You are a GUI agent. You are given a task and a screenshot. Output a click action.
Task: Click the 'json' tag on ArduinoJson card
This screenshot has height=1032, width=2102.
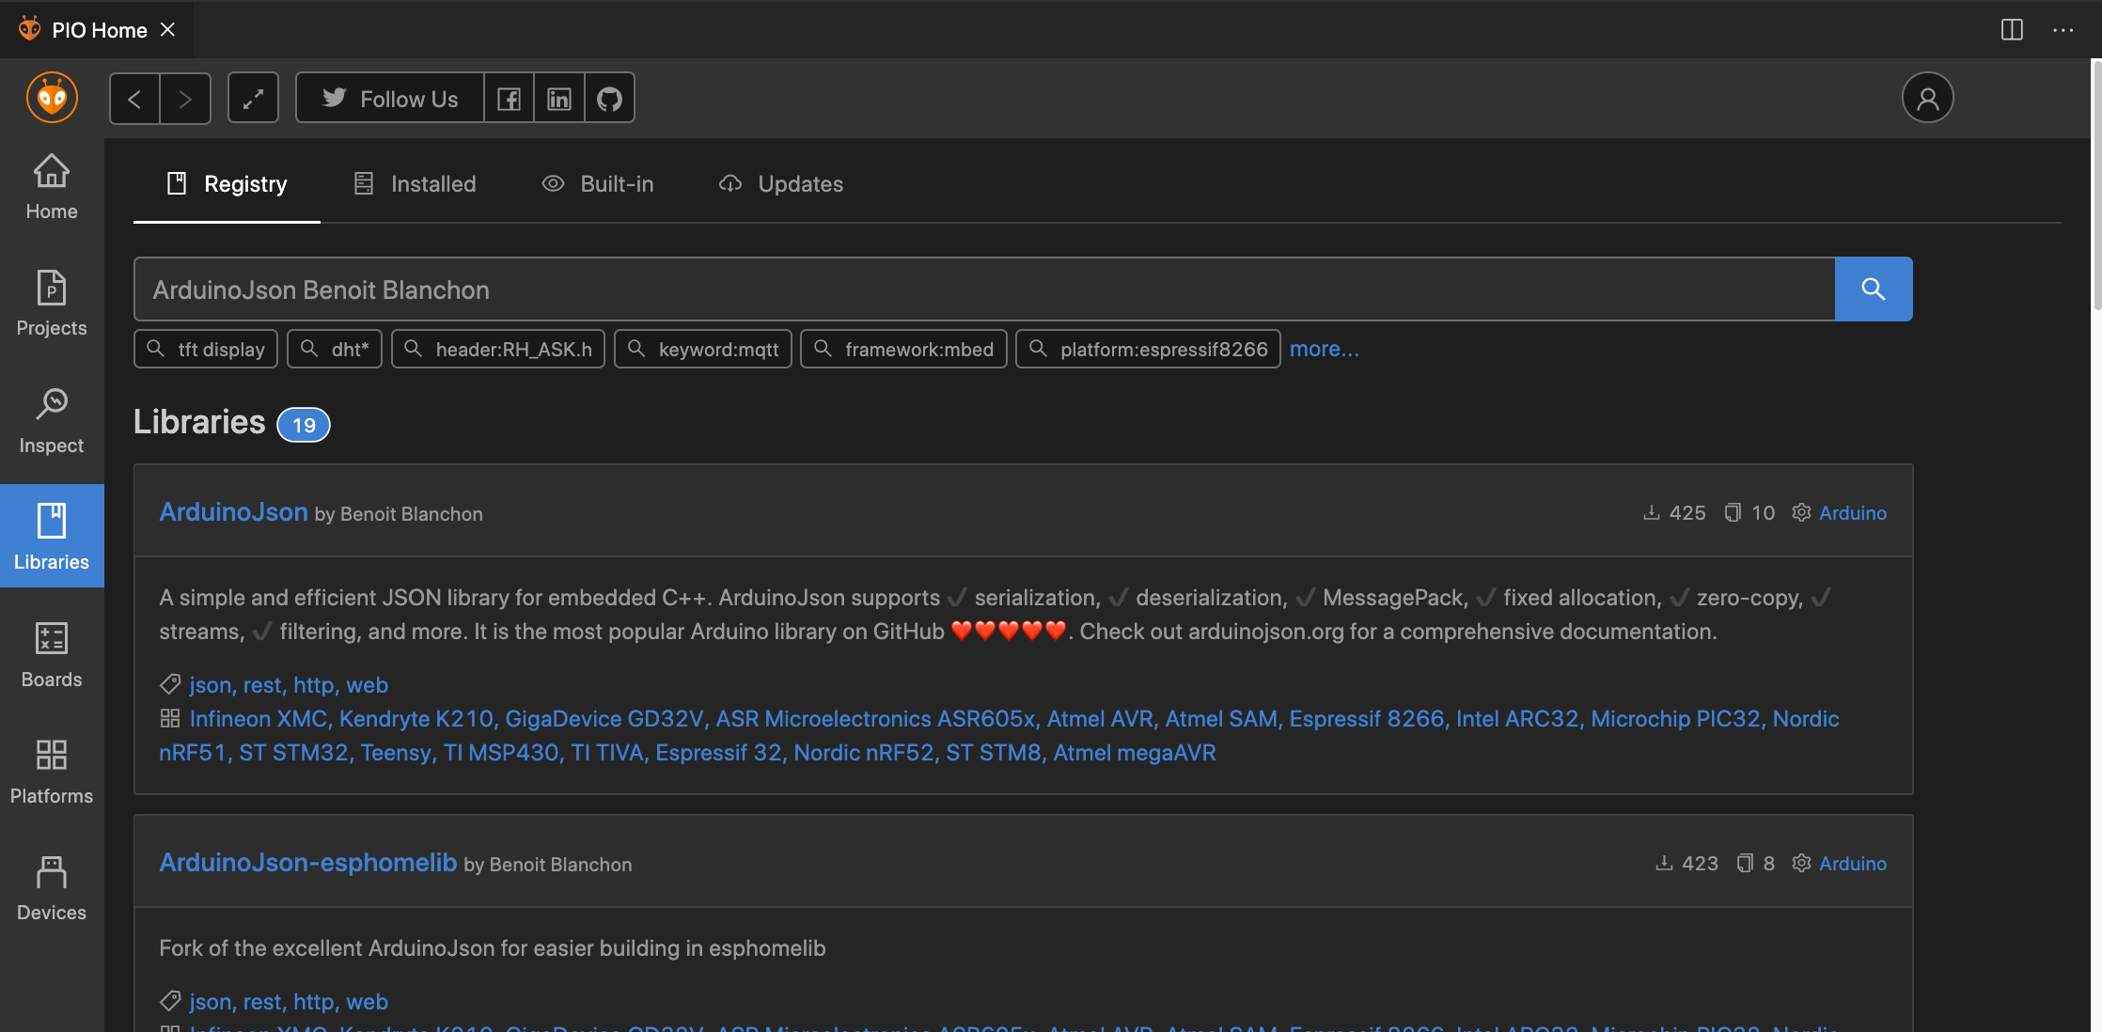coord(211,685)
